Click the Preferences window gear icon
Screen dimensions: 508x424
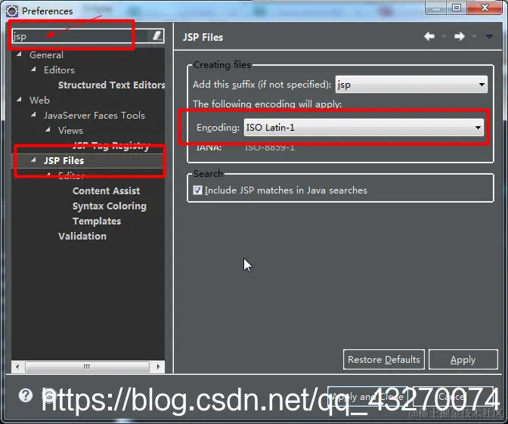pyautogui.click(x=12, y=11)
